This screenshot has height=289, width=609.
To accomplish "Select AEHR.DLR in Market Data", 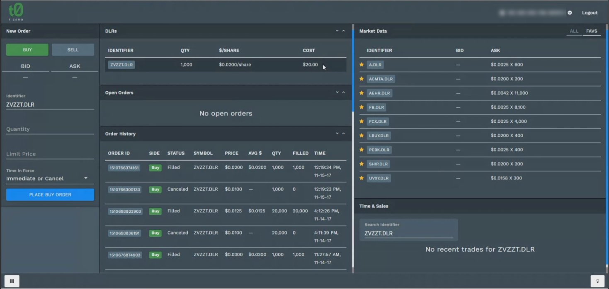I will 379,93.
